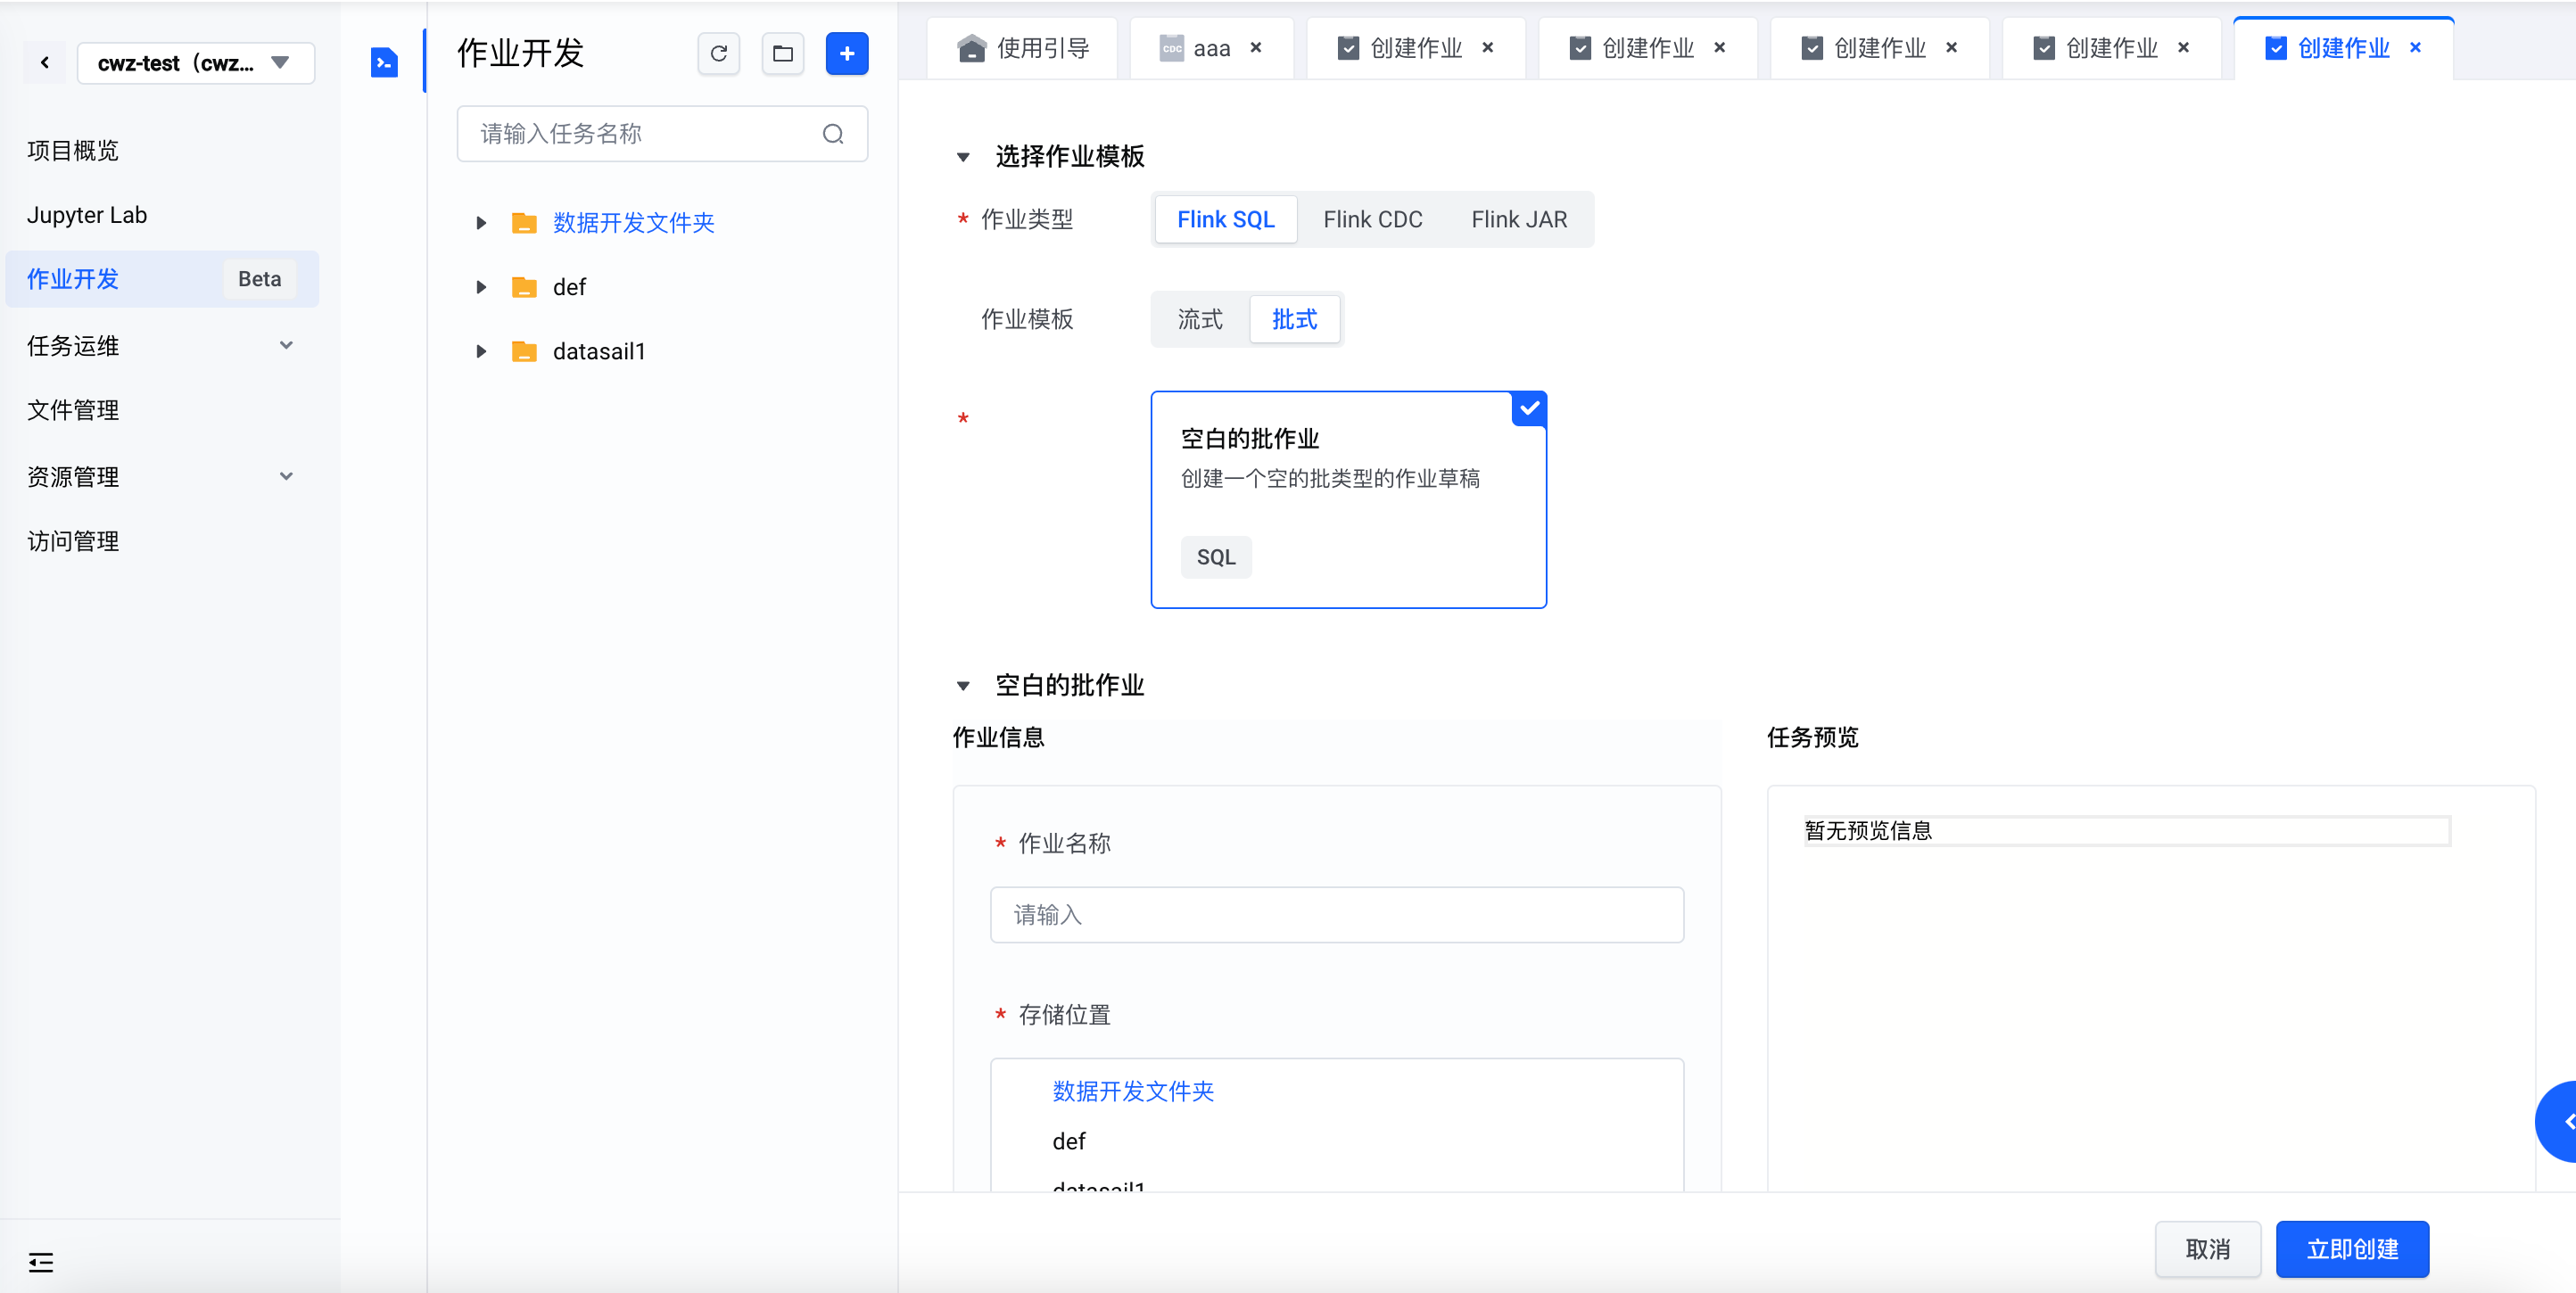Screen dimensions: 2576x1293
Task: Click the checkmark on the template card
Action: pos(1529,408)
